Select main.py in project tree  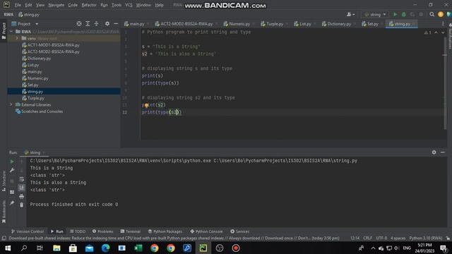(x=32, y=72)
